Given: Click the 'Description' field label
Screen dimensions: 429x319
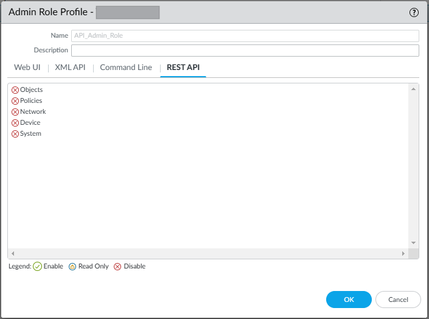Looking at the screenshot, I should (x=51, y=50).
